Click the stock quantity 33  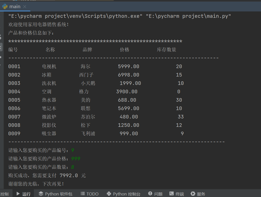[181, 117]
